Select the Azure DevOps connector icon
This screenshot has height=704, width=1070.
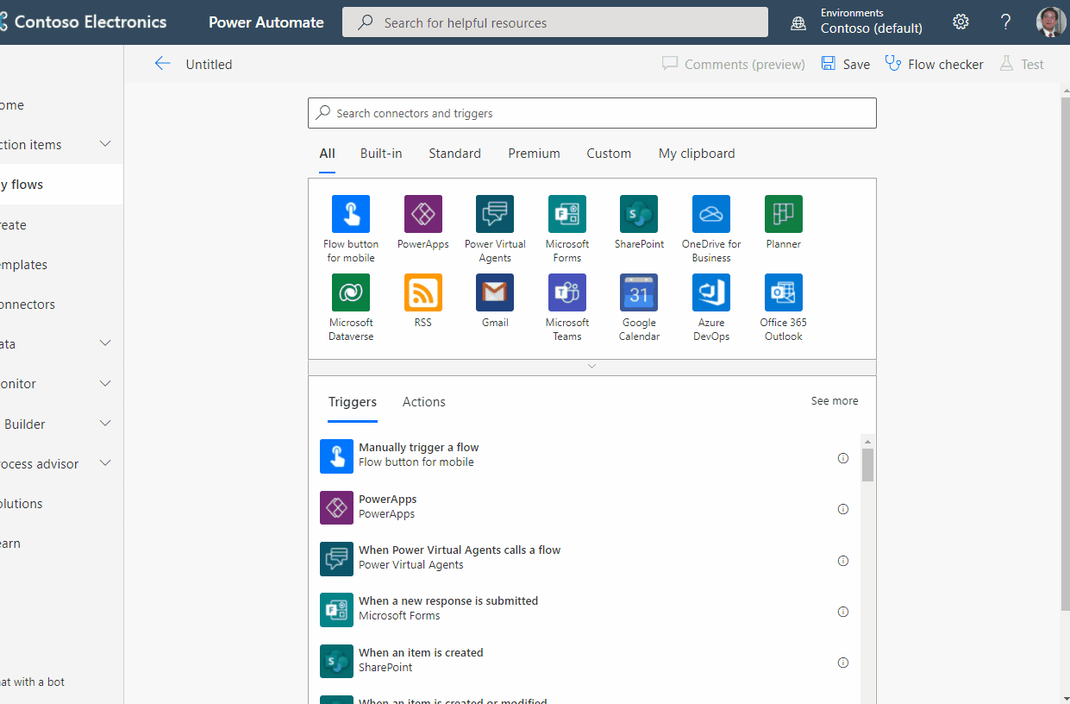pos(711,292)
